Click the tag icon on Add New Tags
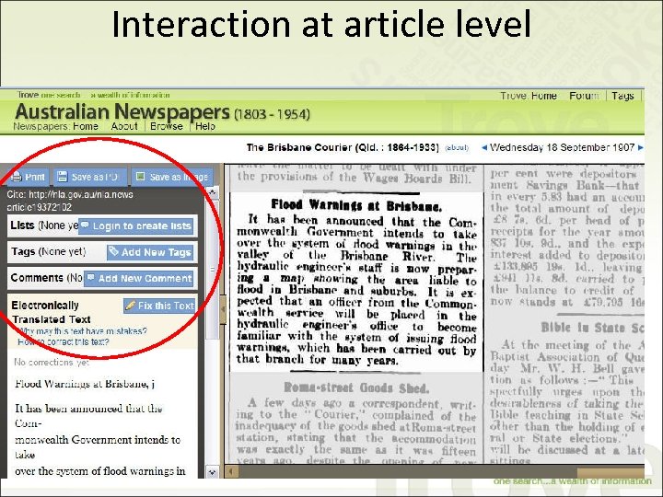Viewport: 663px width, 497px height. 113,251
